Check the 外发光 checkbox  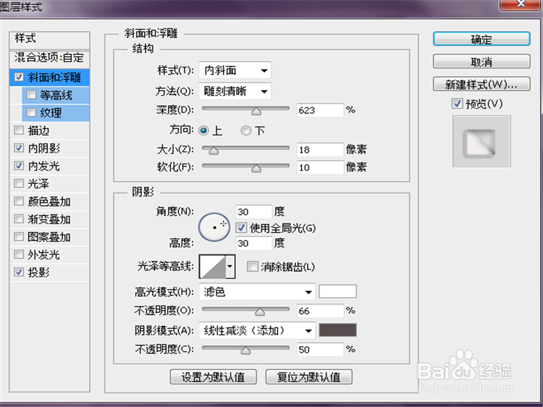(19, 254)
